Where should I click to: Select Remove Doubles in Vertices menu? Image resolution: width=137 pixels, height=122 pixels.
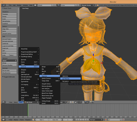point(50,86)
